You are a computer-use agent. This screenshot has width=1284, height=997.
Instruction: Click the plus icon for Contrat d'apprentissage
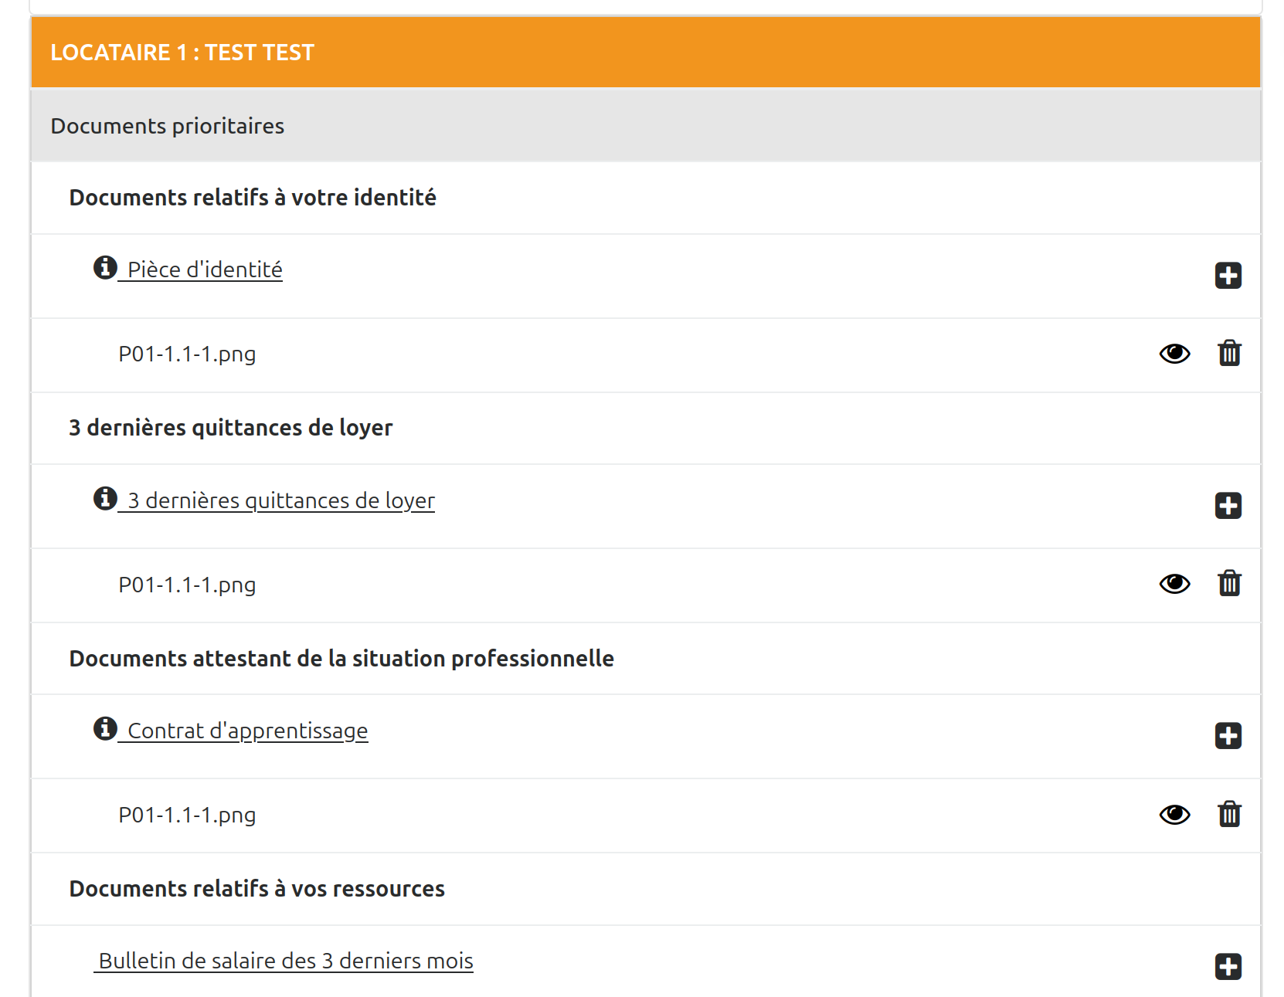[x=1228, y=736]
